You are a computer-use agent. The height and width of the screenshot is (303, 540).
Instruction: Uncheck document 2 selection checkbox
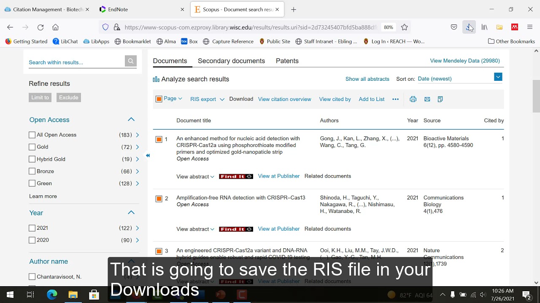159,199
